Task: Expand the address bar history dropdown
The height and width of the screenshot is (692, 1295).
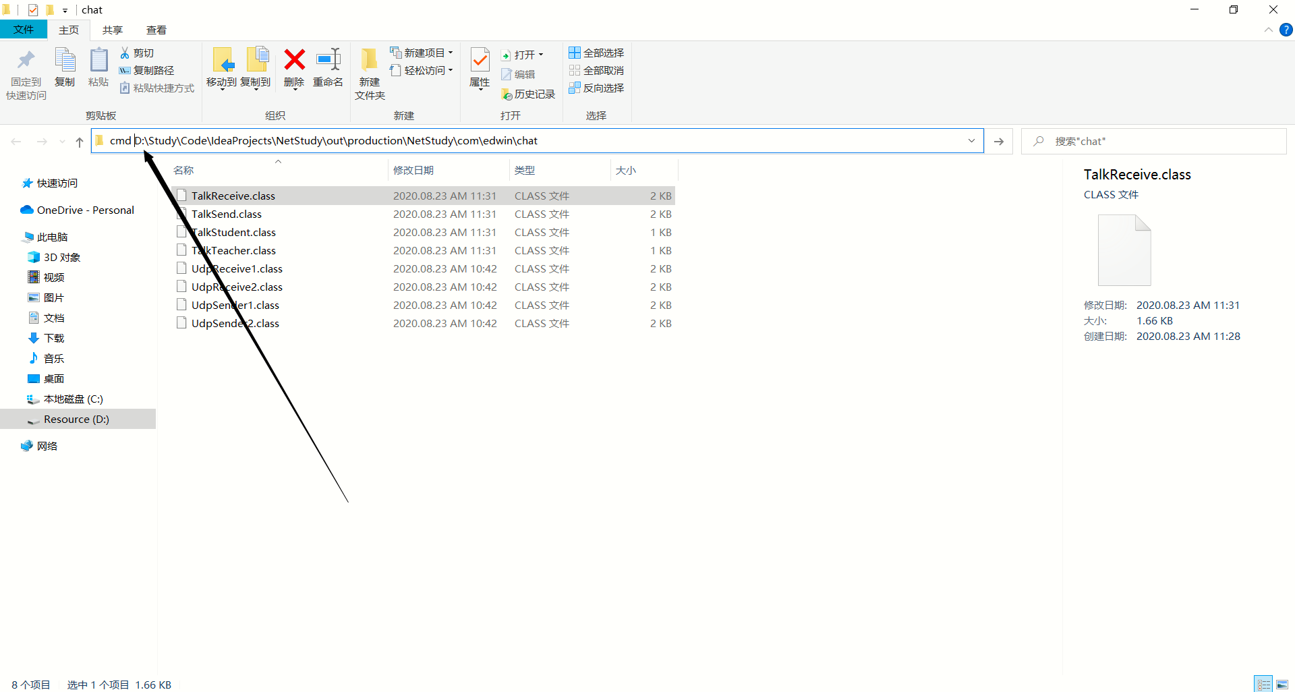Action: 971,141
